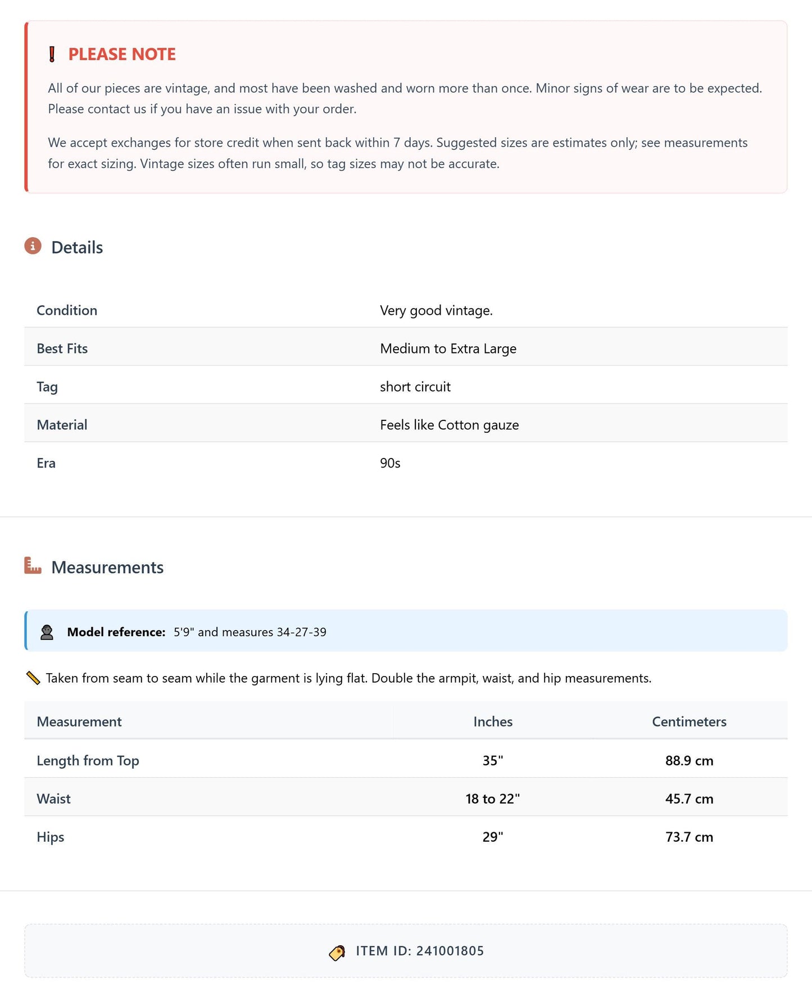Click the red exclamation mark icon

click(x=52, y=55)
